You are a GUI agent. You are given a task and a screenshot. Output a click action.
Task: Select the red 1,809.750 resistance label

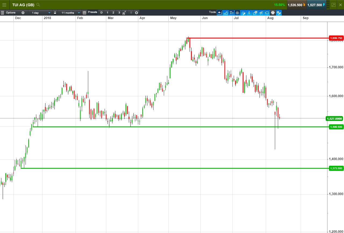point(336,38)
